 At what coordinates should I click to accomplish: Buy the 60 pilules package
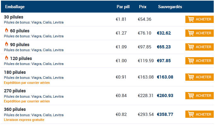tap(199, 33)
